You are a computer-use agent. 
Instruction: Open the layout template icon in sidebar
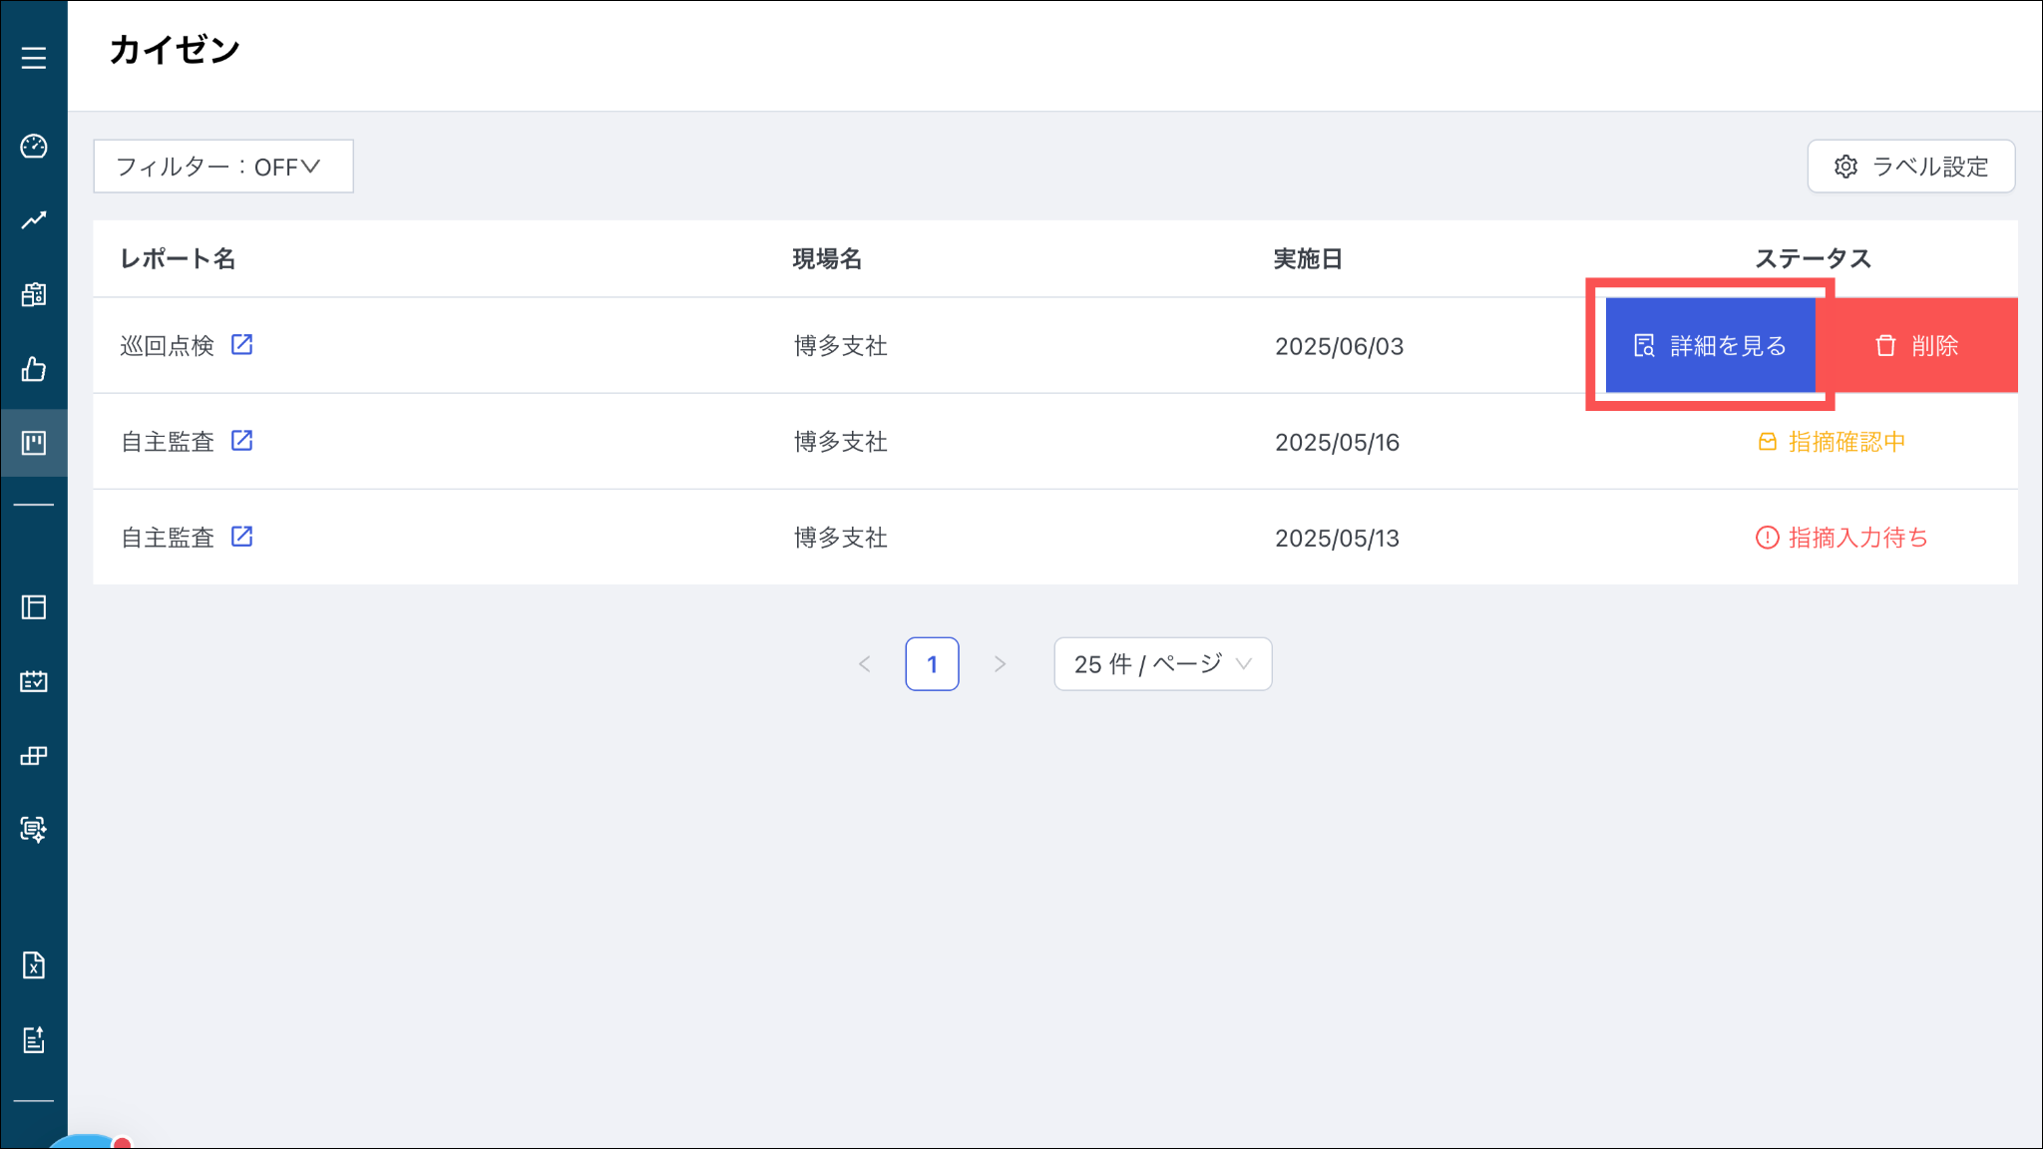[x=34, y=607]
